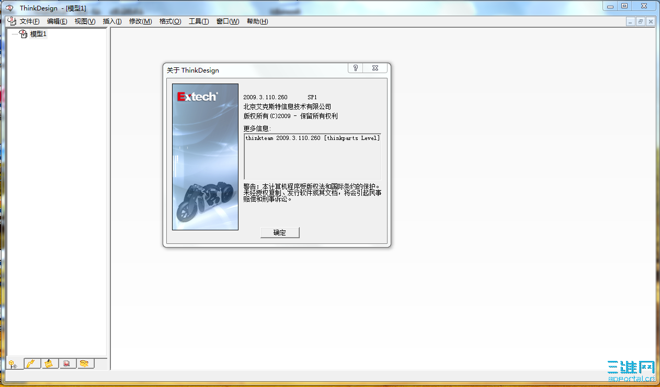Click the Extech motorcycle splash image
The width and height of the screenshot is (660, 387).
click(x=205, y=157)
